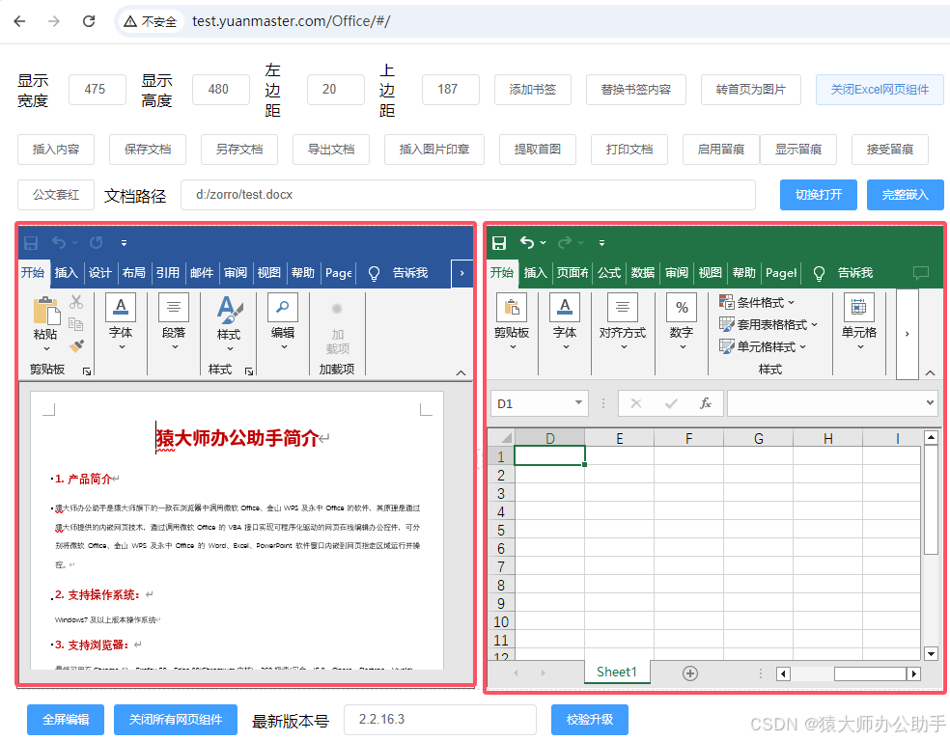Screen dimensions: 950x741
Task: Click the 校验升级 button
Action: [590, 720]
